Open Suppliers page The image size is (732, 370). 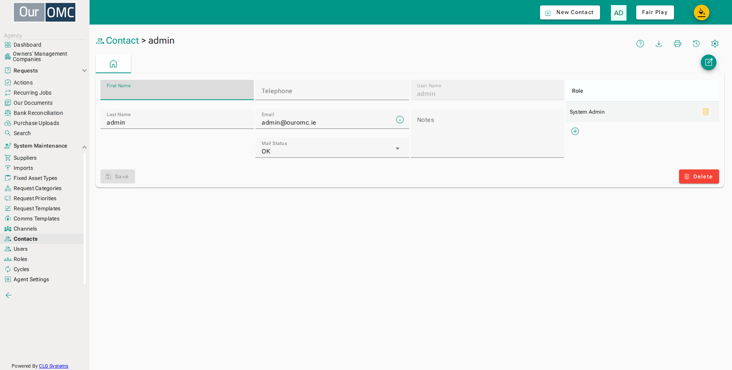pyautogui.click(x=25, y=158)
